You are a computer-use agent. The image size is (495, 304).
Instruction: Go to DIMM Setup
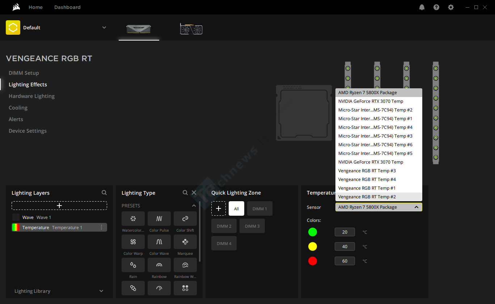(24, 73)
